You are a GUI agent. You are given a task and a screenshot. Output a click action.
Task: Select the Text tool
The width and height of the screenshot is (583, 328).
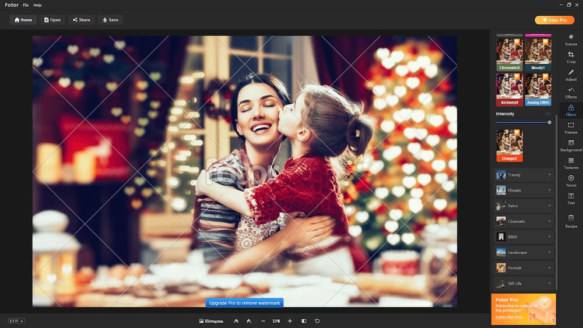click(571, 198)
